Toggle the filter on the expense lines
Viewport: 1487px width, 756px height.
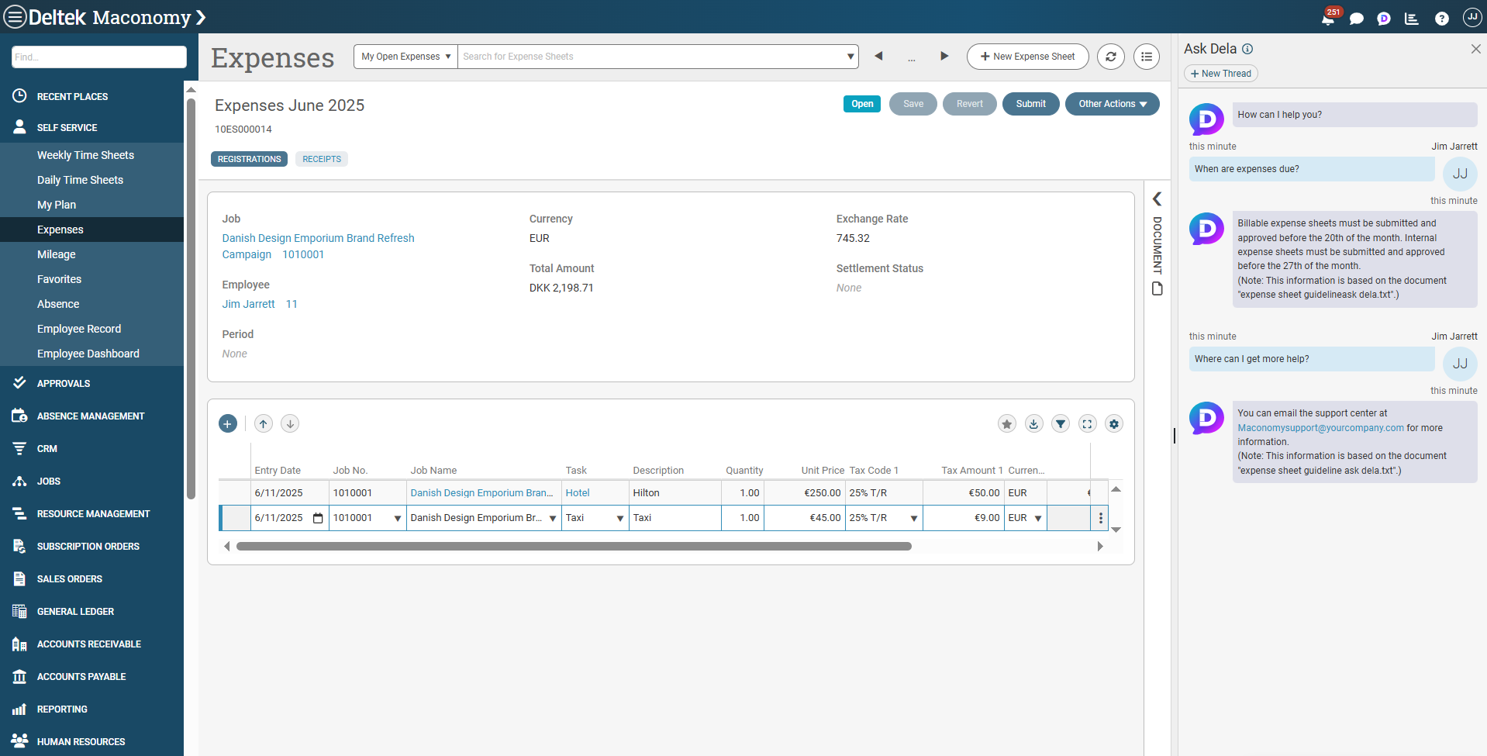point(1061,423)
